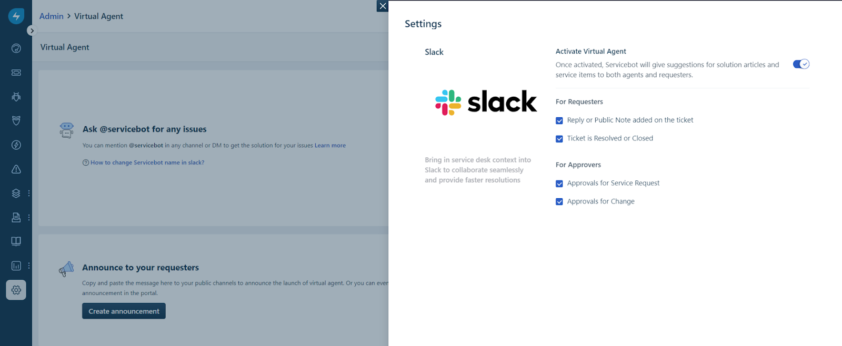The image size is (842, 346).
Task: Uncheck 'Approvals for Change' checkbox
Action: (x=559, y=202)
